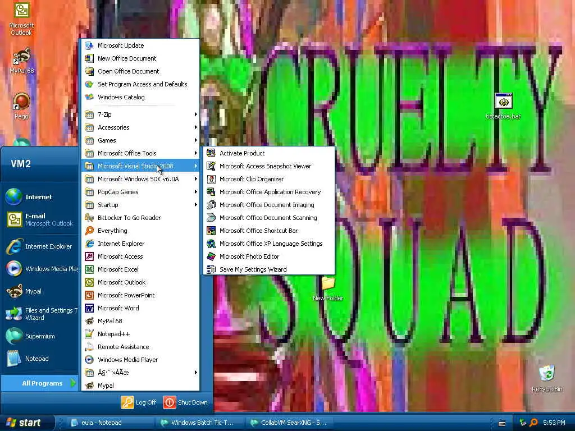Open Notepad from left start pane
Viewport: 575px width, 431px height.
(x=40, y=359)
